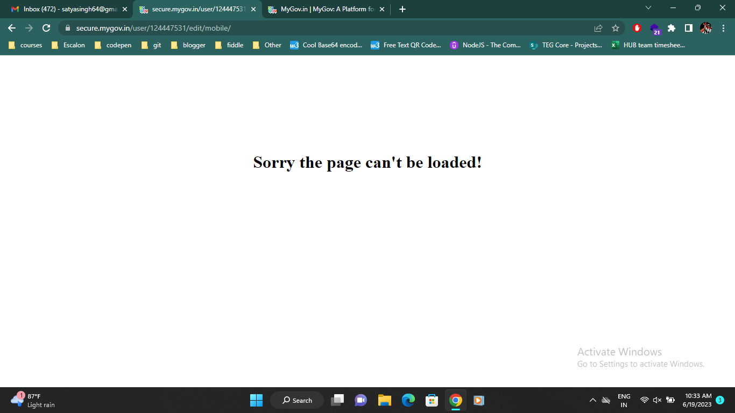735x413 pixels.
Task: Toggle the browser side panel icon
Action: pyautogui.click(x=688, y=28)
